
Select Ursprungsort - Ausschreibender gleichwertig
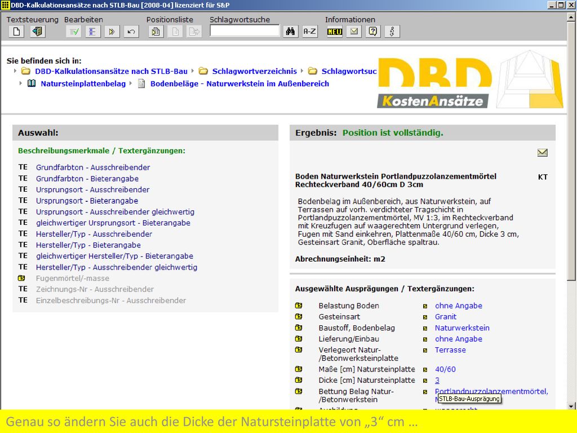click(115, 212)
